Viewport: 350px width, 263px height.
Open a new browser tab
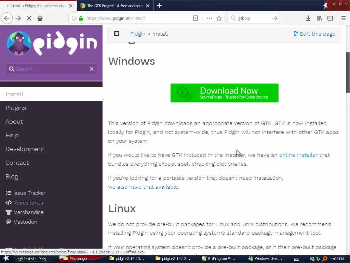[x=159, y=5]
